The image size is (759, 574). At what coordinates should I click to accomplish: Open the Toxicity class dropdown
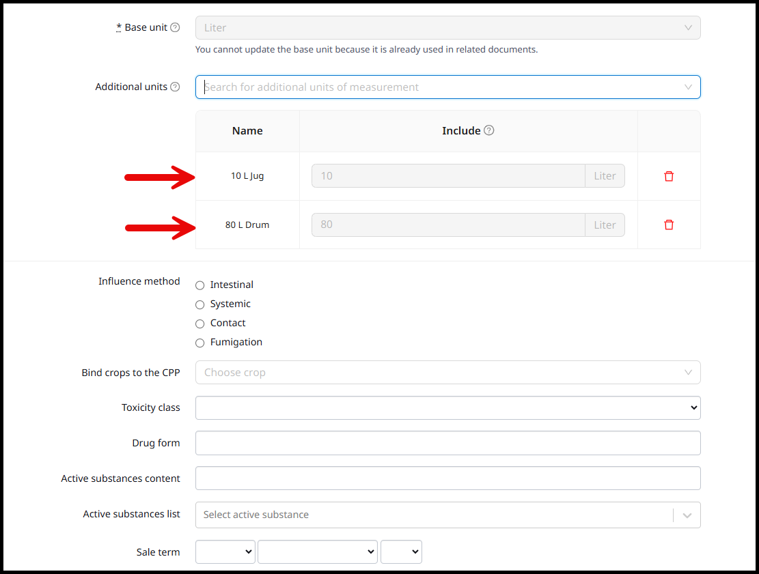pos(447,408)
